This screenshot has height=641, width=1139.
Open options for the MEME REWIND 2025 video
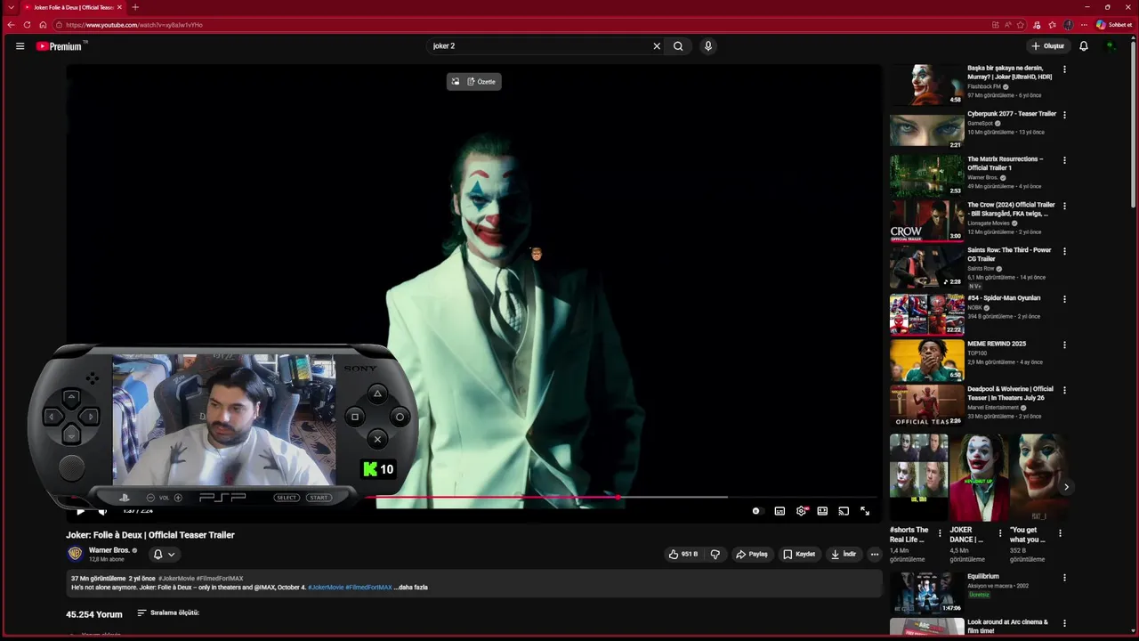1064,345
